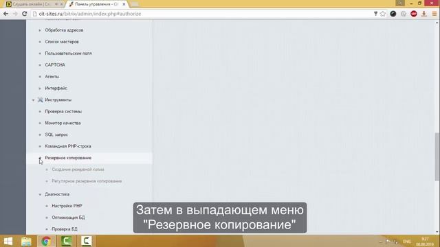The height and width of the screenshot is (247, 440).
Task: Open Регулярное резервное копирование
Action: point(87,181)
